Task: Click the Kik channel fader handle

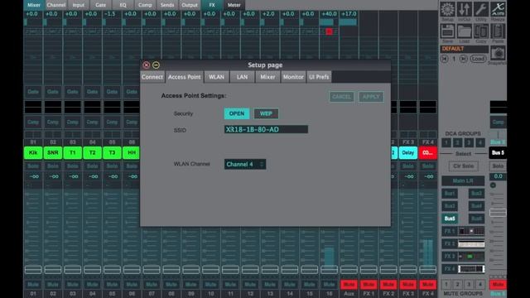Action: pyautogui.click(x=33, y=270)
